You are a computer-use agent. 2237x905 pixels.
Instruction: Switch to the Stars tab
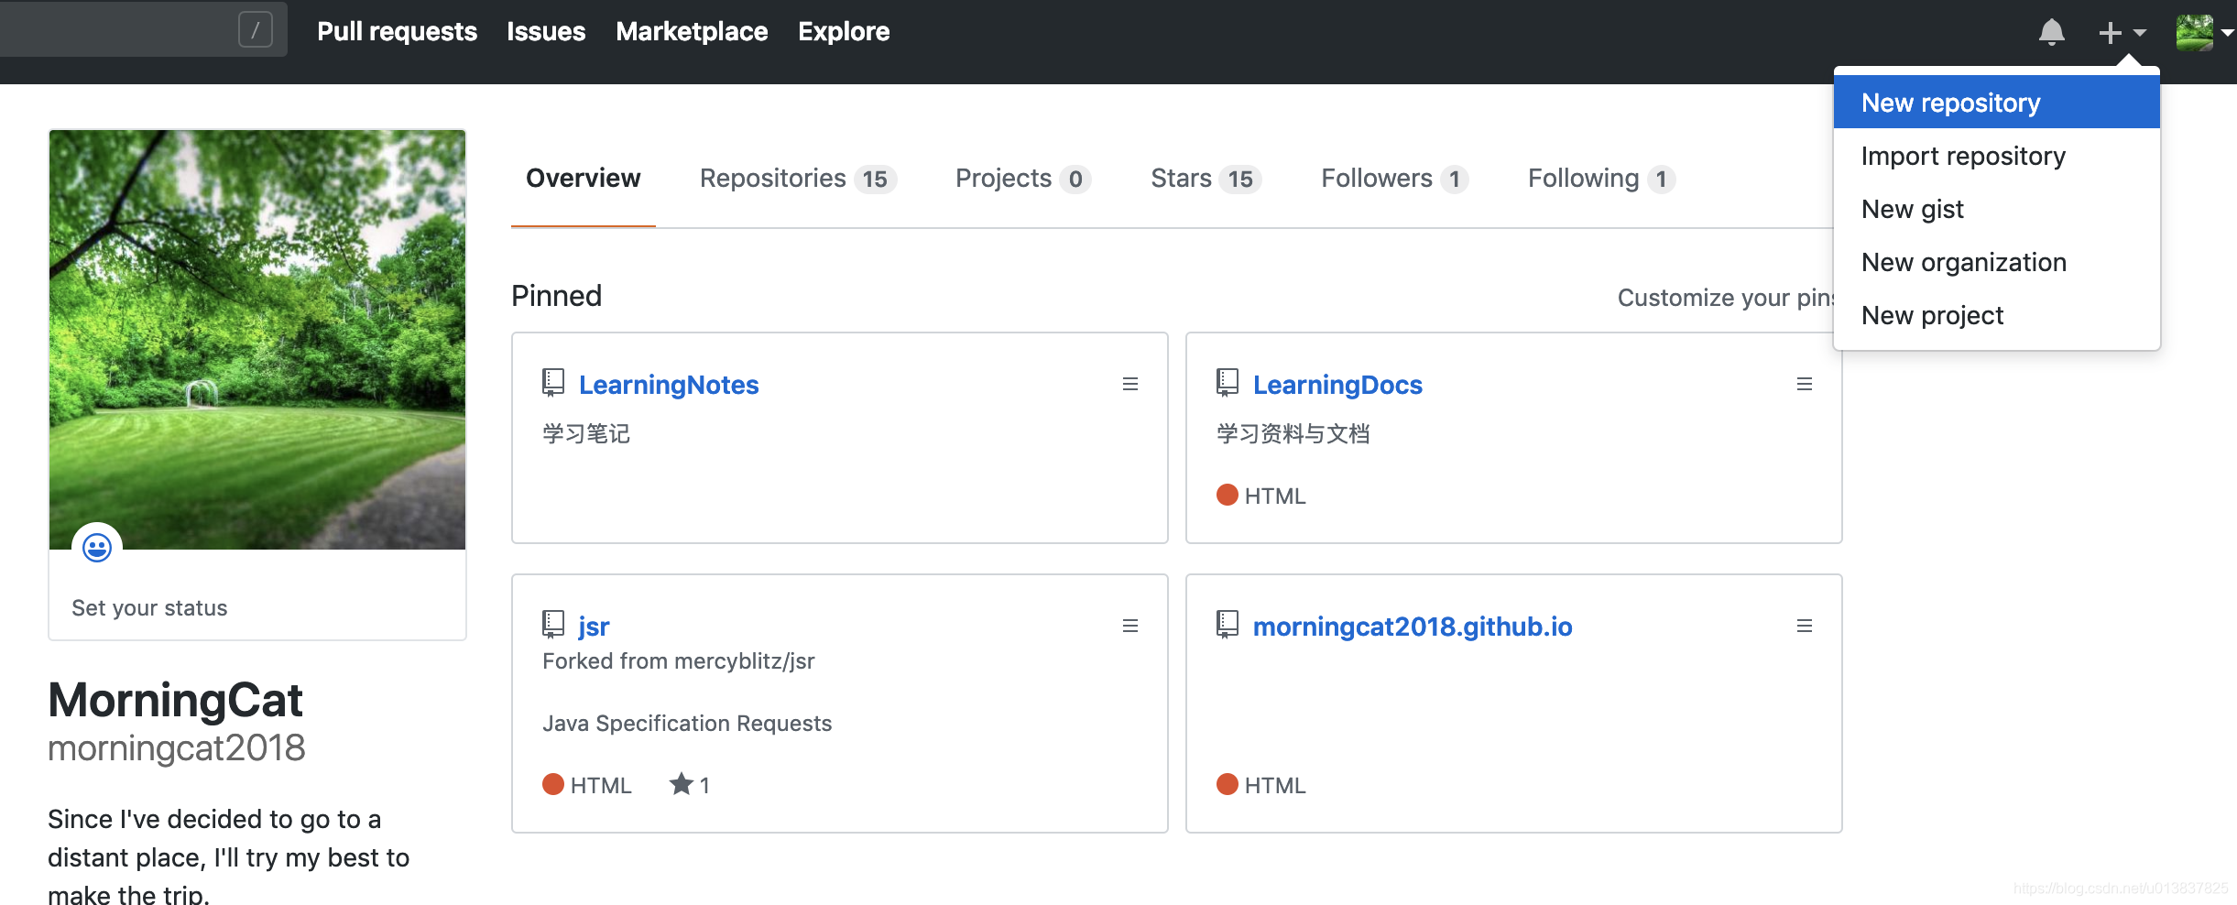pos(1206,179)
